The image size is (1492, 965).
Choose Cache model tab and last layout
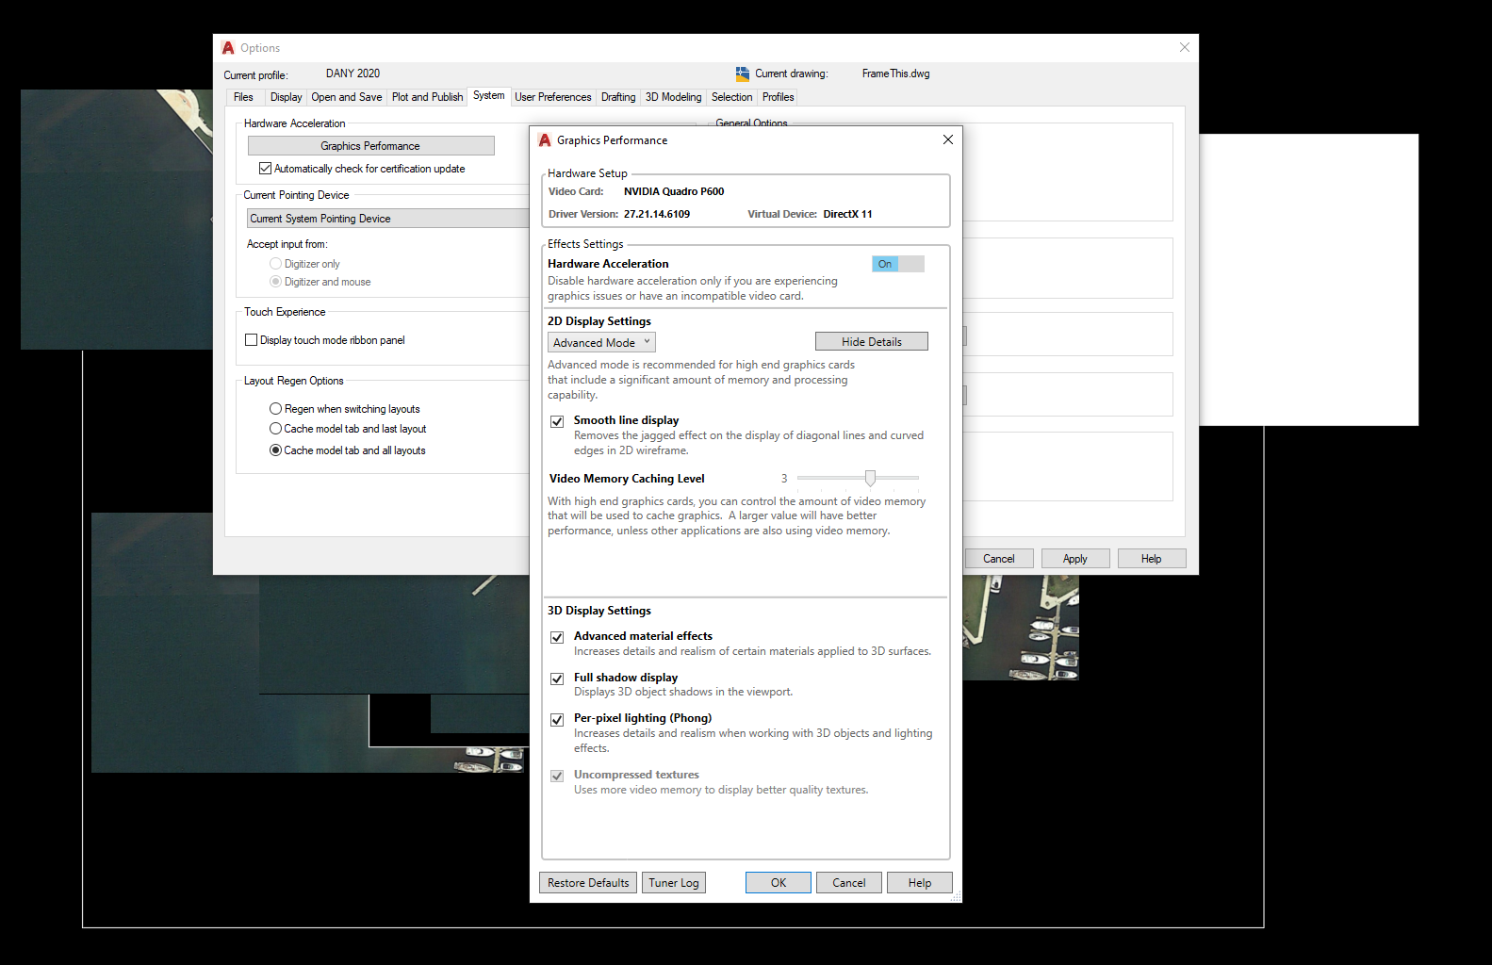pos(275,429)
